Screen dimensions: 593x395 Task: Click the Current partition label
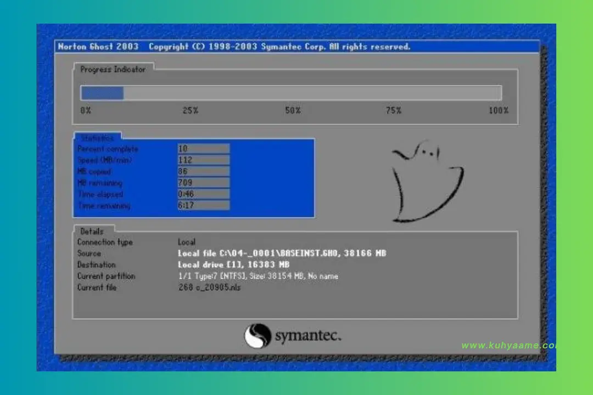pos(106,276)
